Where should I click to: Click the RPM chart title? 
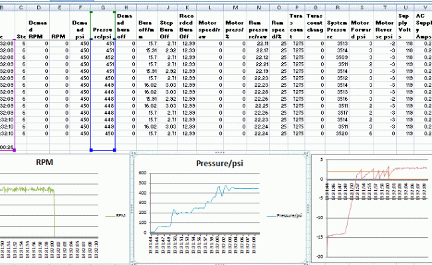tap(45, 162)
